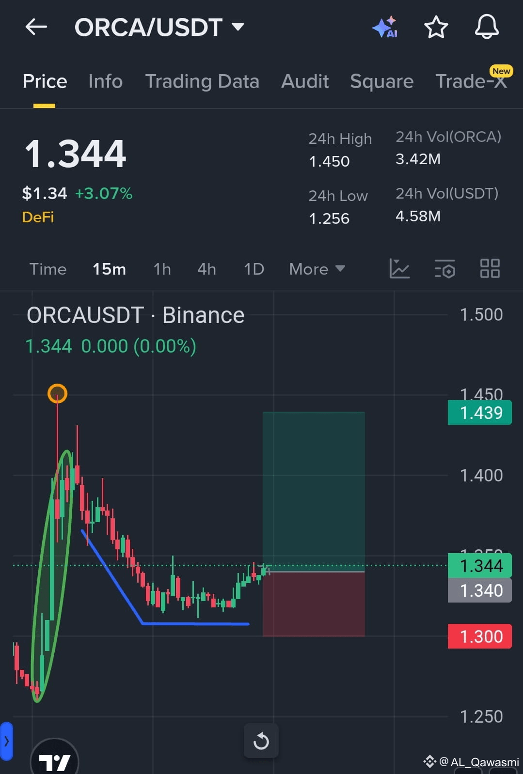Image resolution: width=523 pixels, height=774 pixels.
Task: Select the red loss zone of position tool
Action: [x=314, y=604]
